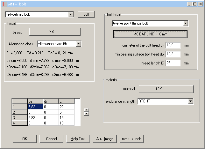Viewport: 205px width, 149px height.
Task: Click the M8 thread button
Action: [x=55, y=32]
